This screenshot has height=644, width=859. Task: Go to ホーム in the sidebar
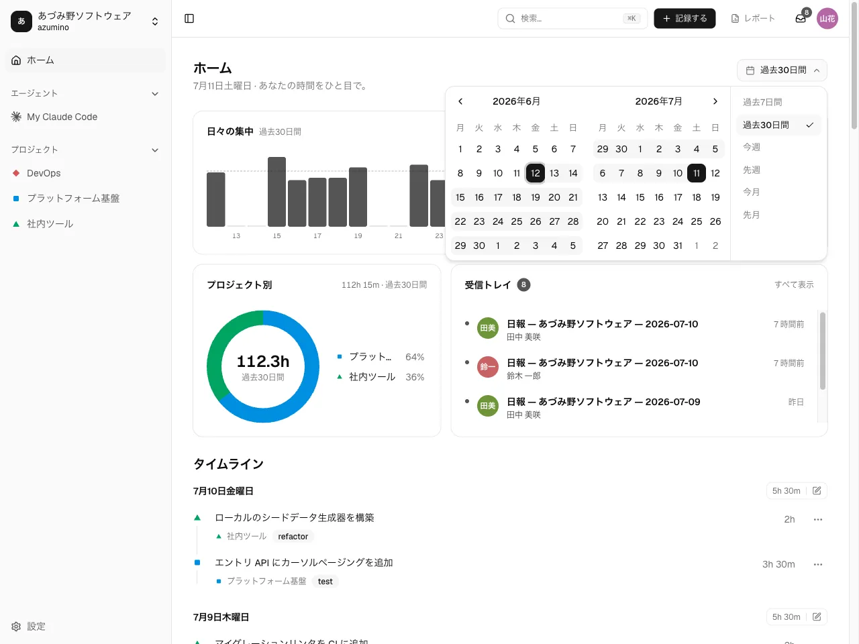85,60
